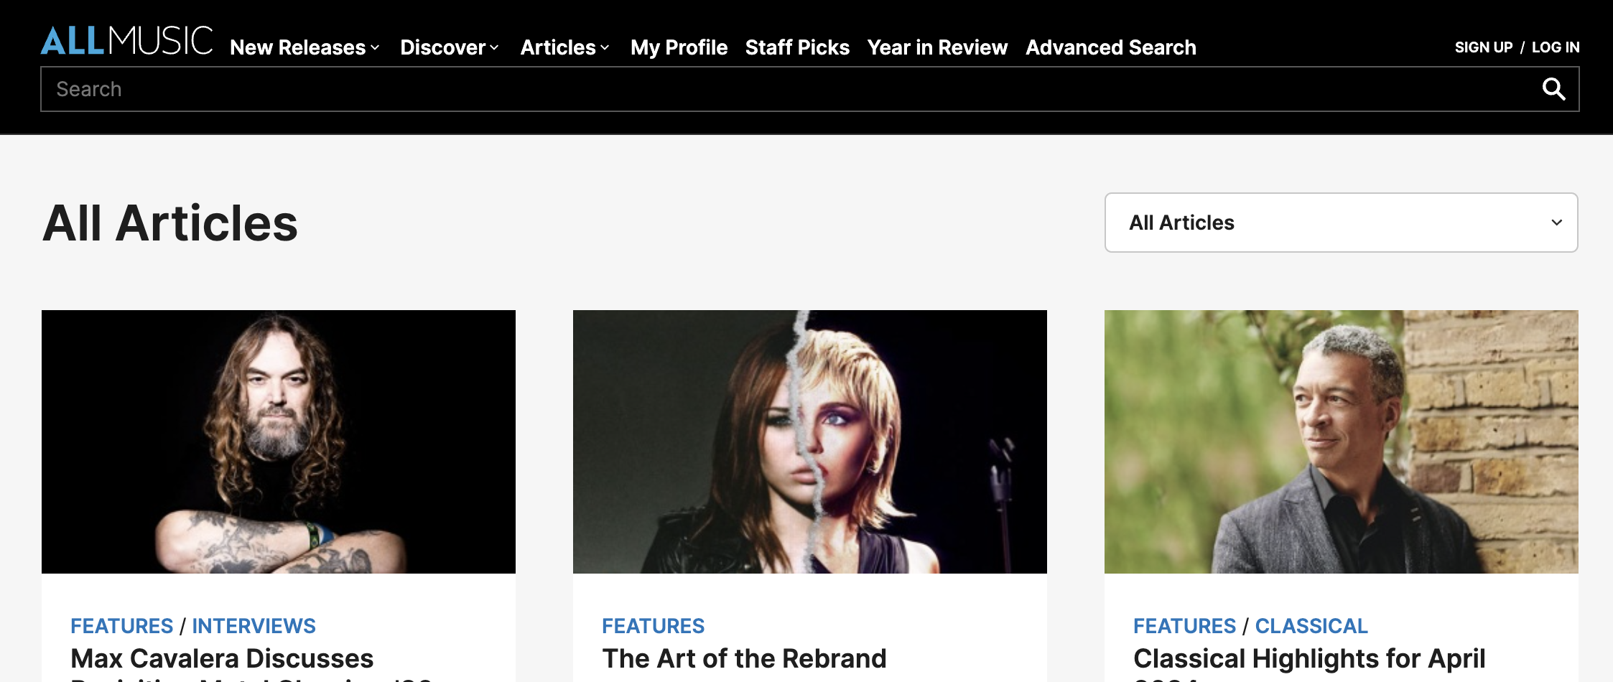Open Advanced Search
Image resolution: width=1613 pixels, height=682 pixels.
click(x=1111, y=47)
